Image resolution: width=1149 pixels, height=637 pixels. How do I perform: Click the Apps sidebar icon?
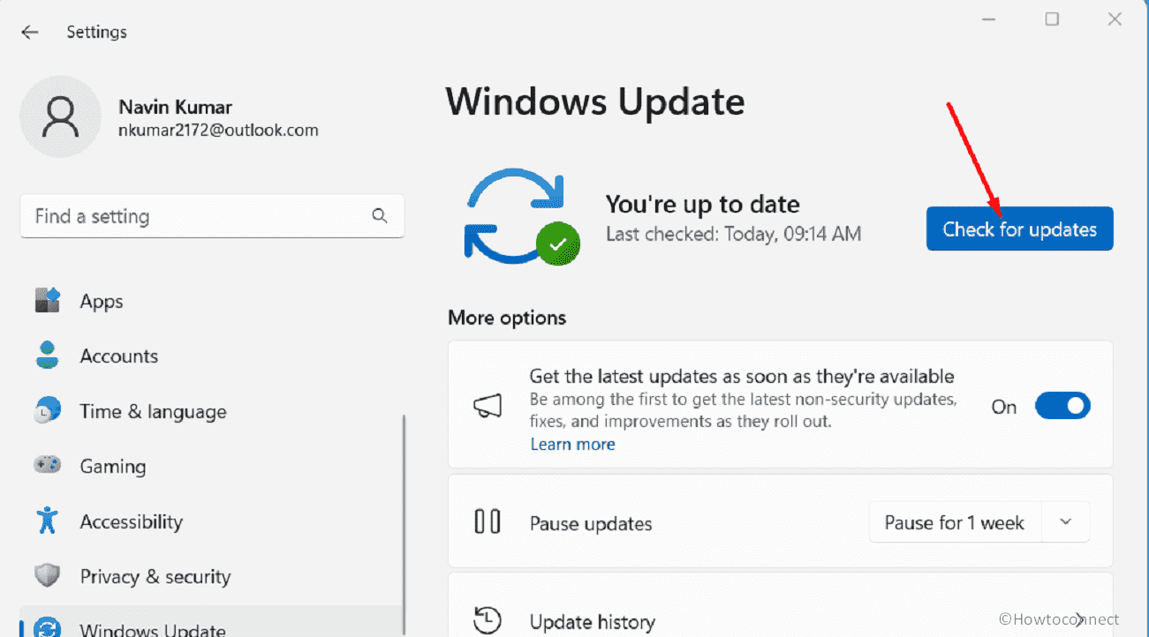[47, 301]
